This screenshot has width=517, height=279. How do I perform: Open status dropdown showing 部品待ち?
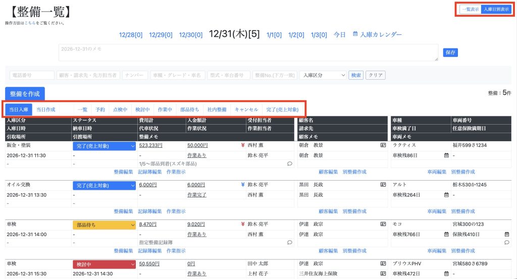[x=105, y=225]
